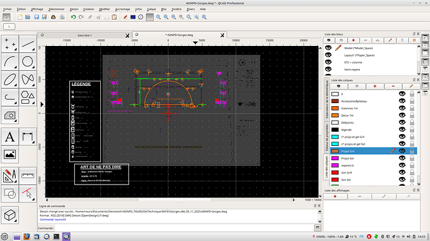The width and height of the screenshot is (430, 241).
Task: Click cyan swatch of n° projos et gel Sol
Action: pyautogui.click(x=335, y=143)
